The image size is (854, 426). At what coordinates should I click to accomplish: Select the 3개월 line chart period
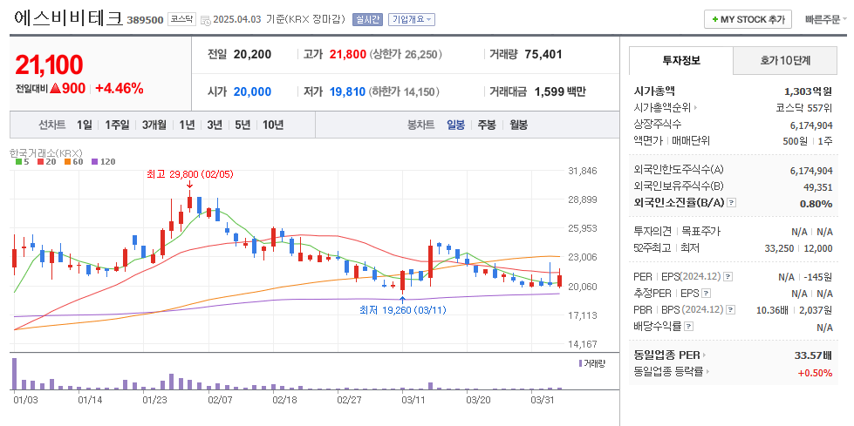154,125
